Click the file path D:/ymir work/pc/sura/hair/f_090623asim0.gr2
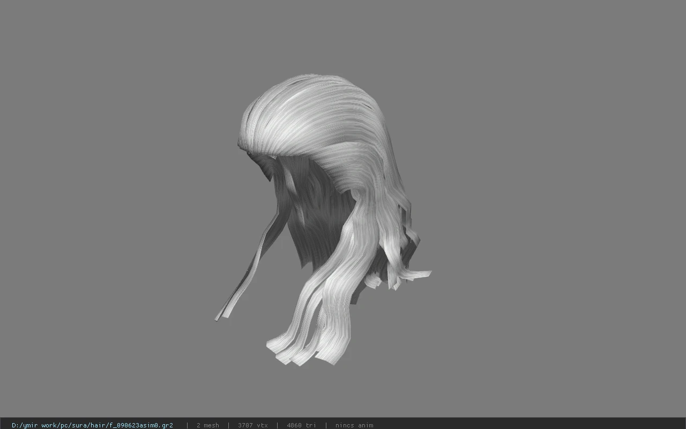Image resolution: width=686 pixels, height=429 pixels. tap(92, 425)
